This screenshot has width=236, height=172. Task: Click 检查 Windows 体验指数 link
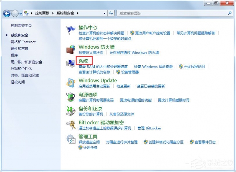pyautogui.click(x=153, y=66)
